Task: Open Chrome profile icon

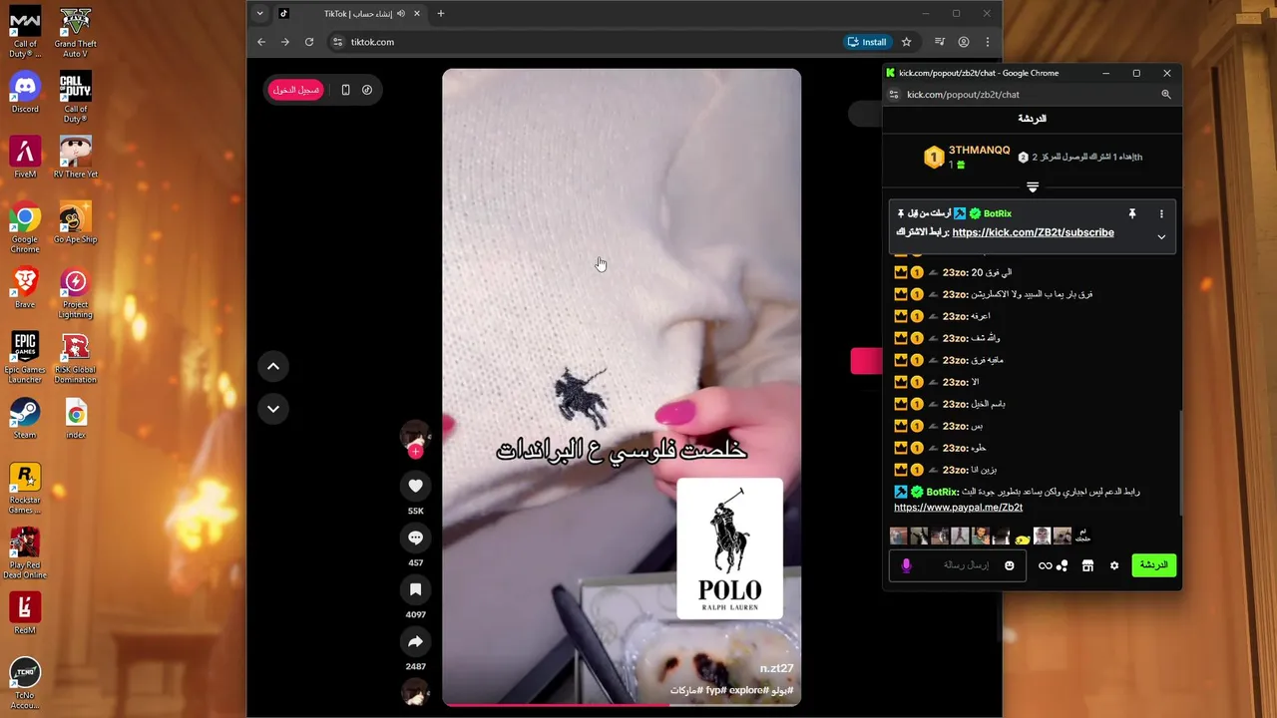Action: coord(964,42)
